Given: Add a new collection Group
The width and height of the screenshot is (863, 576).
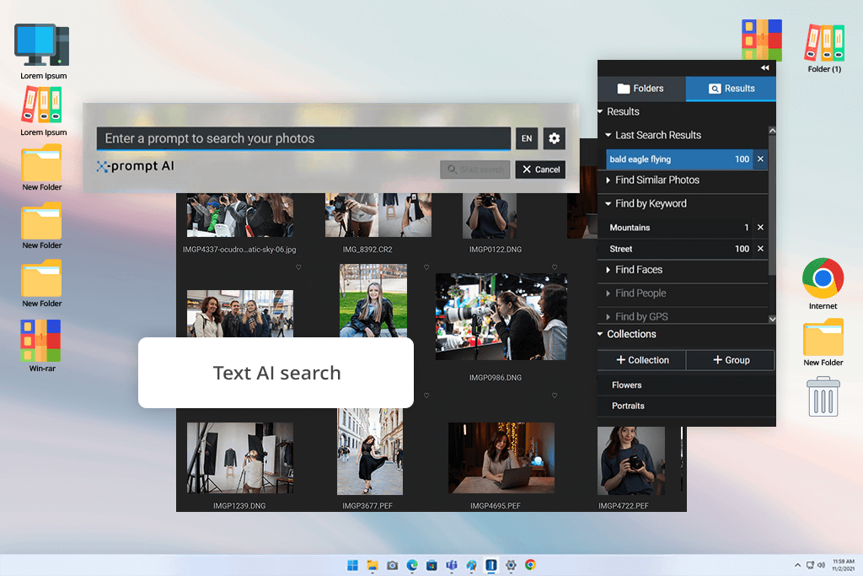Looking at the screenshot, I should tap(731, 360).
